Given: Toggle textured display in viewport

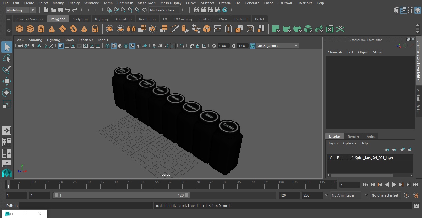Looking at the screenshot, I should click(132, 46).
